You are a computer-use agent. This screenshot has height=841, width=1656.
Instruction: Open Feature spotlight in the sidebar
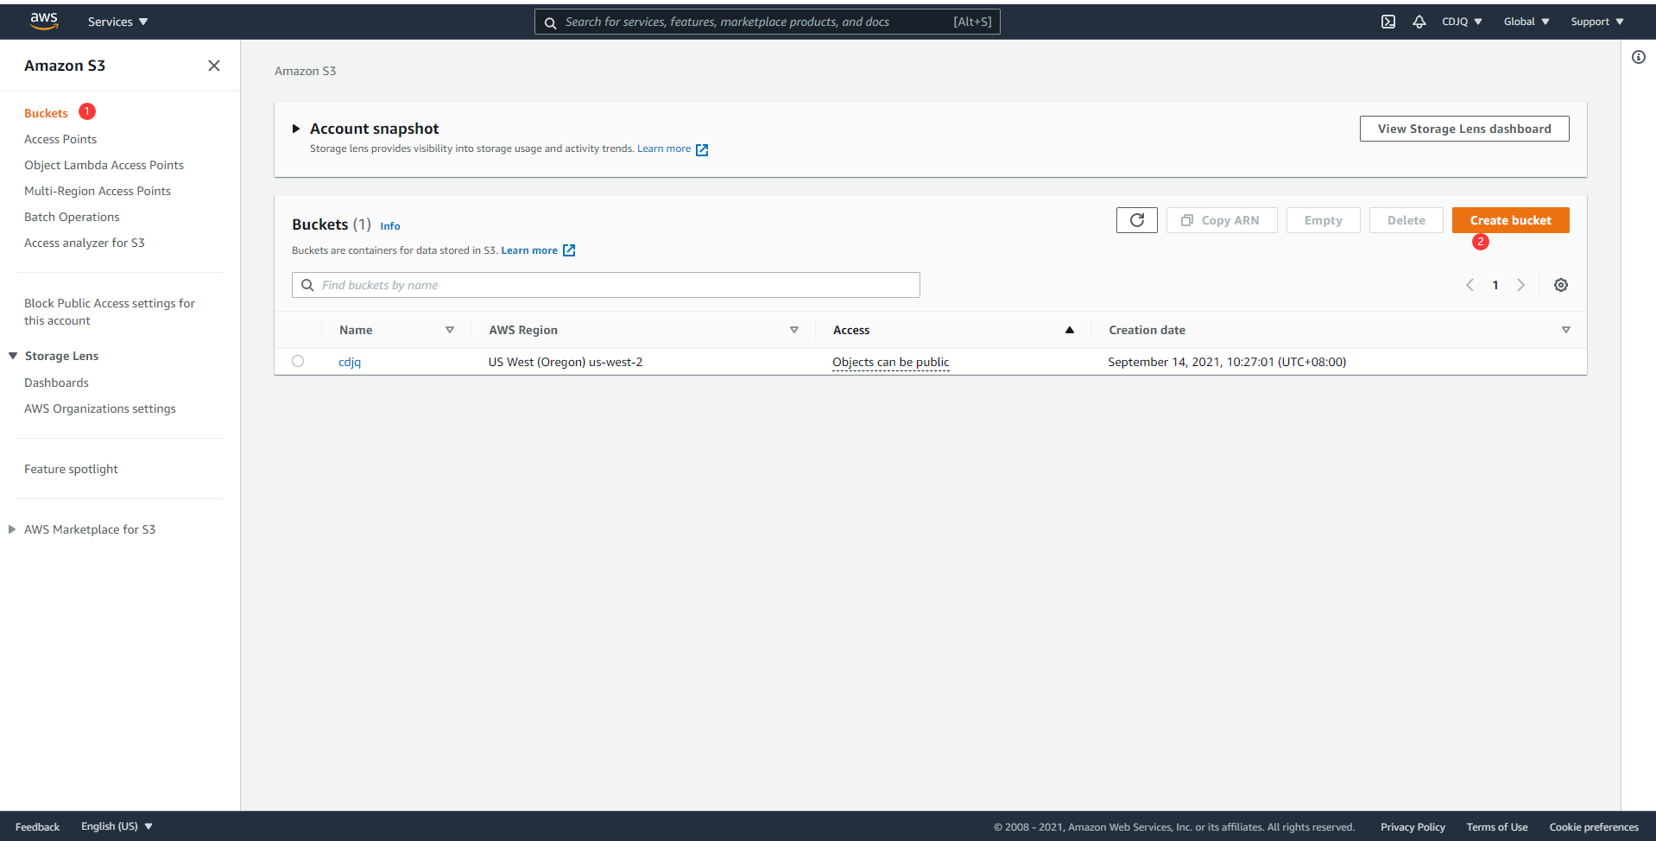click(71, 469)
